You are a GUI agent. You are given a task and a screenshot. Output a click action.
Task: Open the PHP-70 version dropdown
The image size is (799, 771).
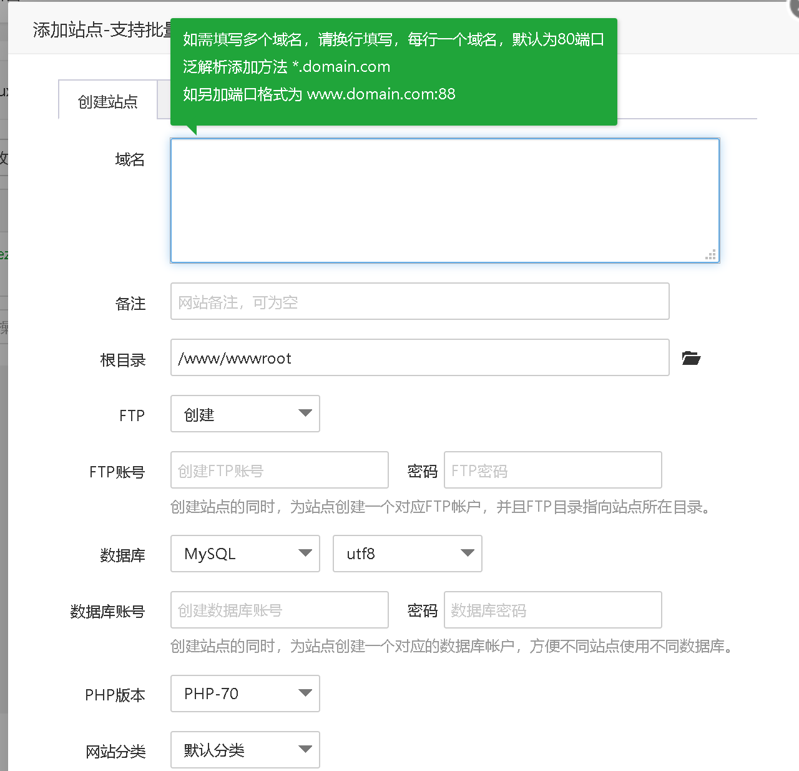245,694
